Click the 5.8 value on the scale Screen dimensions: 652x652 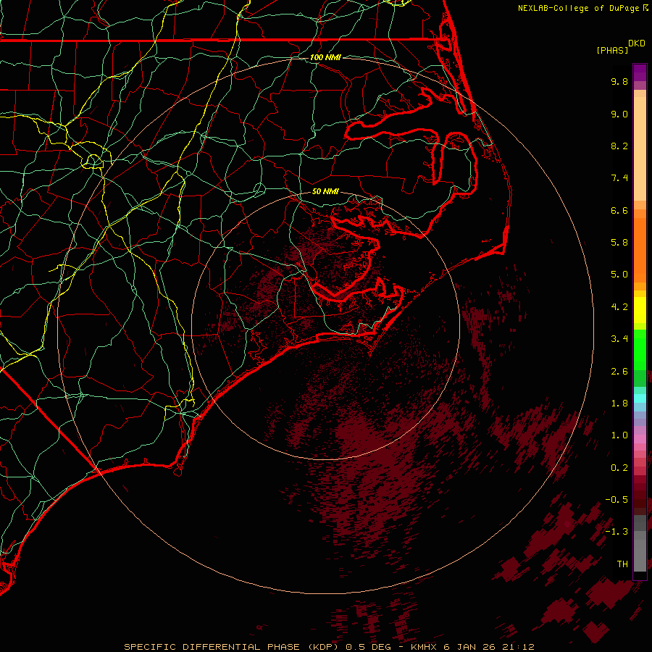(x=619, y=243)
